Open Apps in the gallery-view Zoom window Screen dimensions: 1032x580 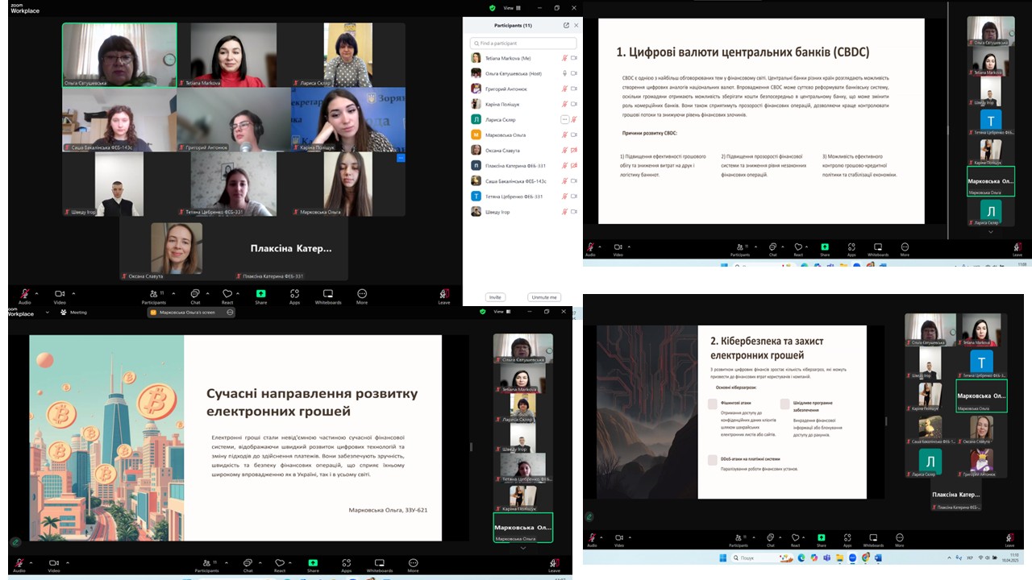[x=294, y=296]
